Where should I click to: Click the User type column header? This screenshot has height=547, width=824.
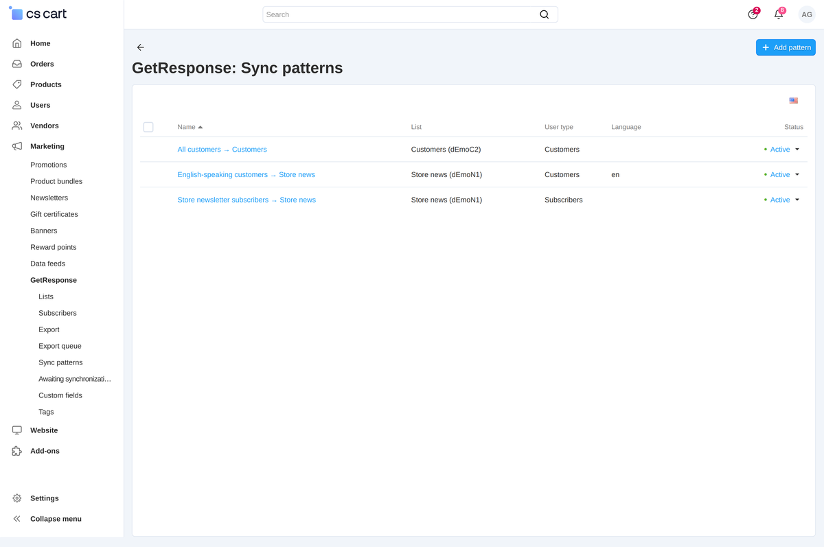pyautogui.click(x=559, y=127)
